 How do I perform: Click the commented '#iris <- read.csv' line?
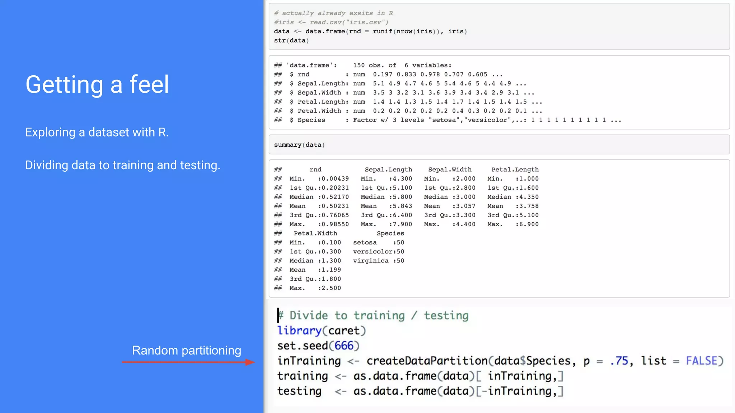331,22
